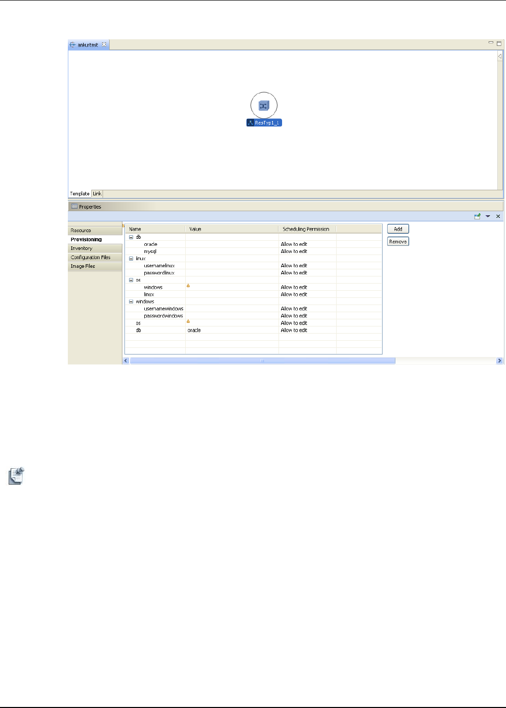Click the warning icon in bottom os row
Viewport: 506px width, 708px height.
(x=188, y=321)
